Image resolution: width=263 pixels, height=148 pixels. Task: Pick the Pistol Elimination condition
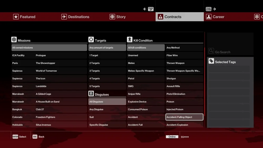(x=184, y=94)
